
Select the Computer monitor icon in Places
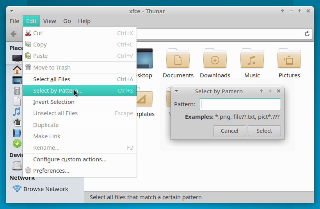17,59
